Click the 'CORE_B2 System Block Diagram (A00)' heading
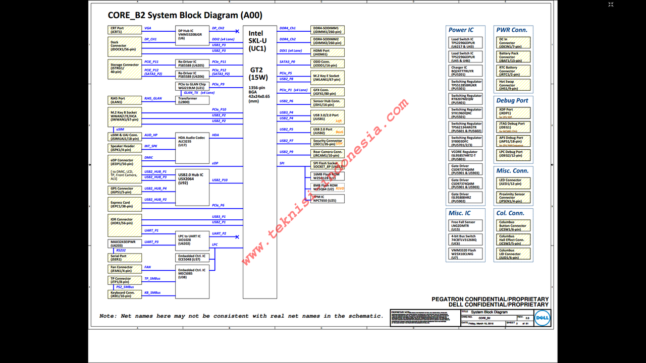 tap(185, 15)
